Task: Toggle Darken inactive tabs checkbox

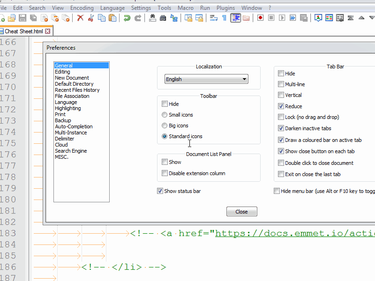Action: click(x=281, y=128)
